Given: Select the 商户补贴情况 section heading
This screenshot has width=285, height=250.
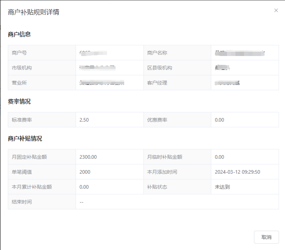Looking at the screenshot, I should tap(25, 139).
